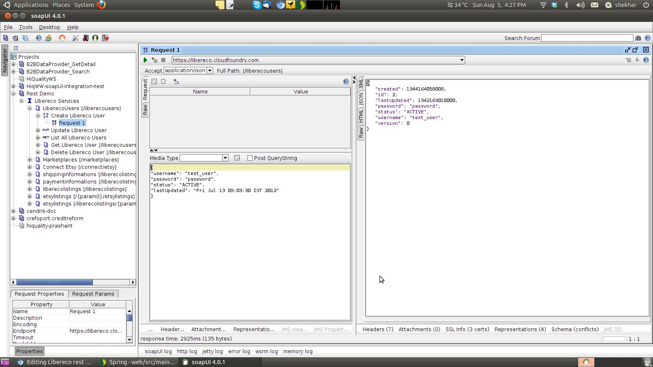Click the binoculars Search Forum icon
The width and height of the screenshot is (653, 367).
coord(638,38)
